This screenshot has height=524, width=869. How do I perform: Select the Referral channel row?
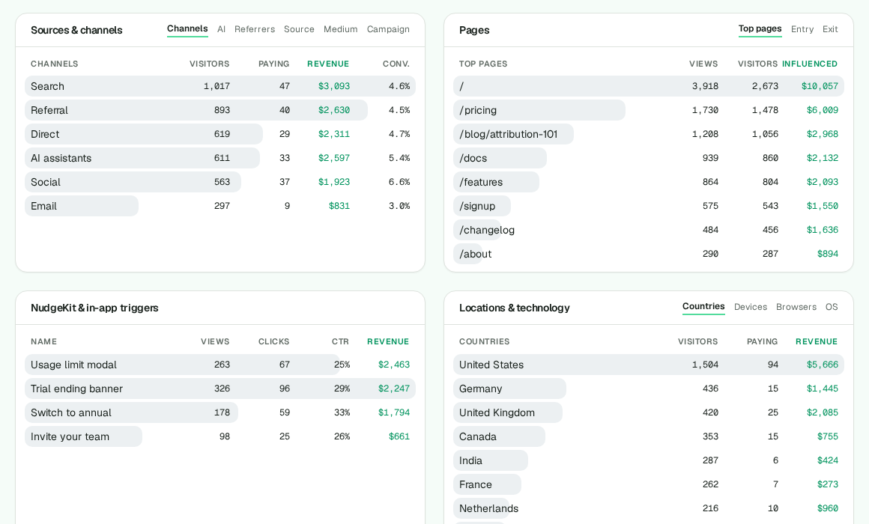[220, 110]
